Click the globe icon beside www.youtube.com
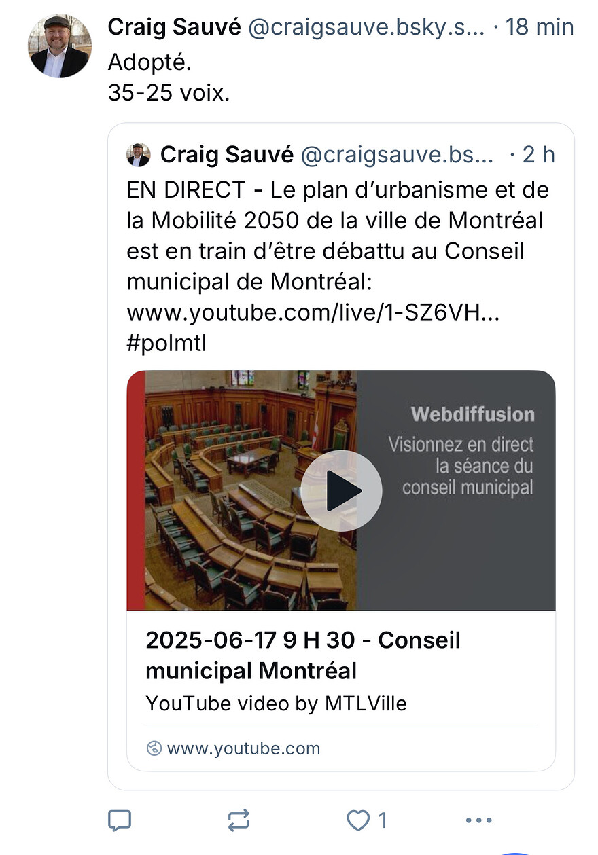 pyautogui.click(x=154, y=748)
